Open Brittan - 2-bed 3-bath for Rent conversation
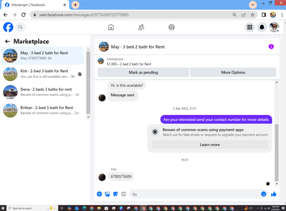The height and width of the screenshot is (211, 286). point(42,110)
